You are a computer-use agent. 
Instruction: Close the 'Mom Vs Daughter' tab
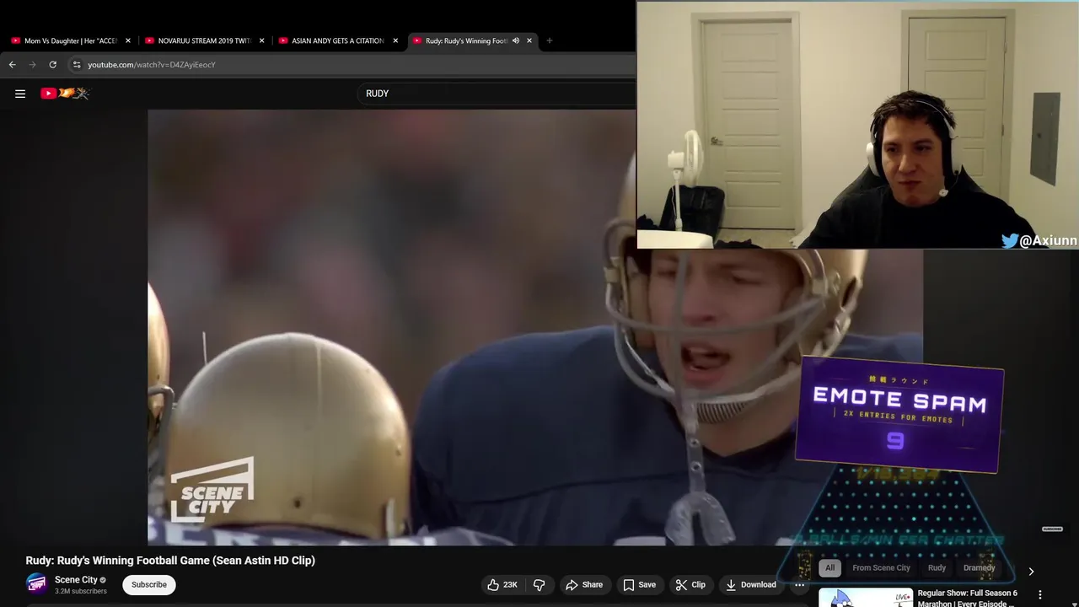(x=128, y=40)
